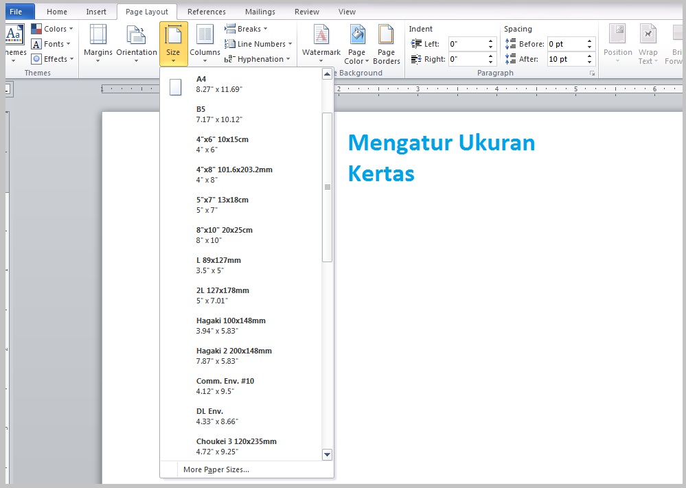Open Paragraph dialog launcher
Viewport: 686px width, 488px height.
point(592,73)
